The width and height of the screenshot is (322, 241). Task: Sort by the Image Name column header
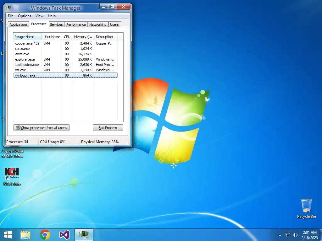tap(27, 37)
